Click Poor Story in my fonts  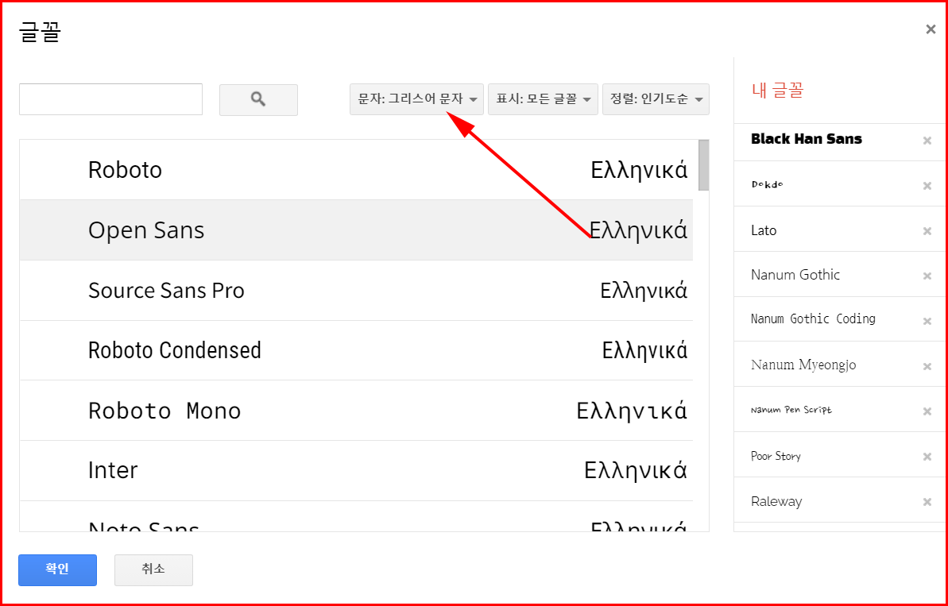pos(776,456)
